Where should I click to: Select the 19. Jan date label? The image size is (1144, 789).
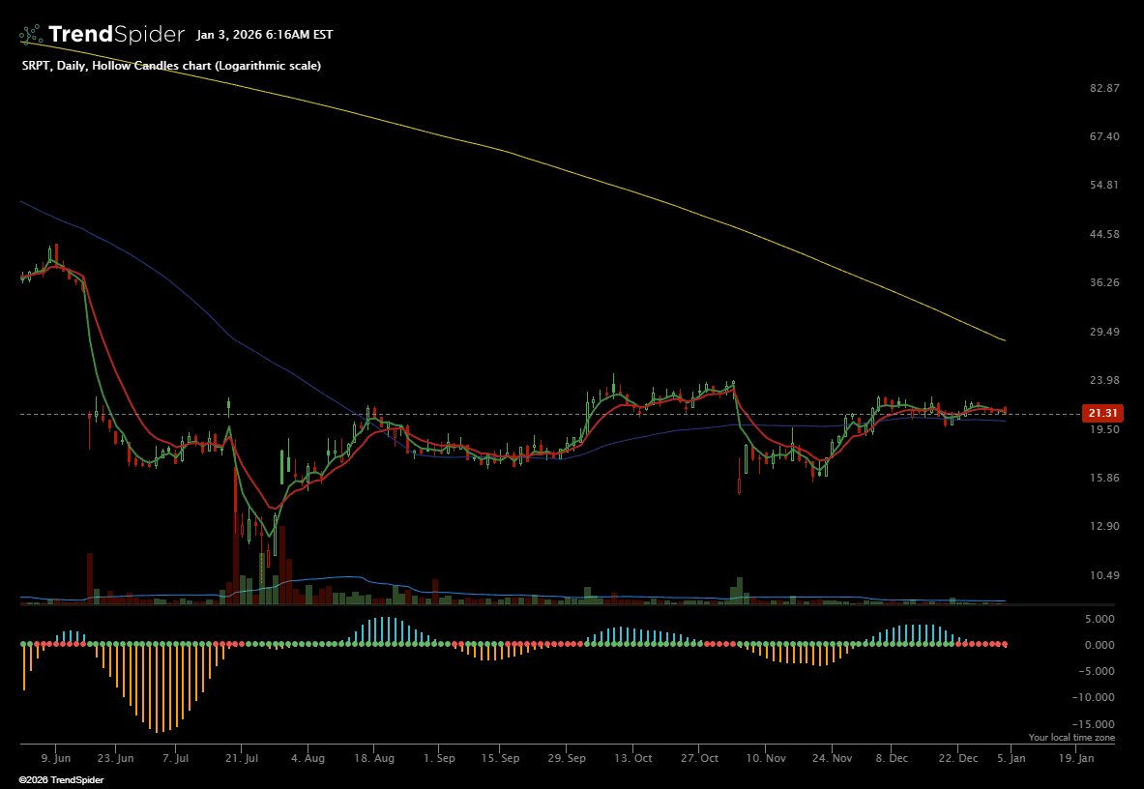[x=1075, y=759]
